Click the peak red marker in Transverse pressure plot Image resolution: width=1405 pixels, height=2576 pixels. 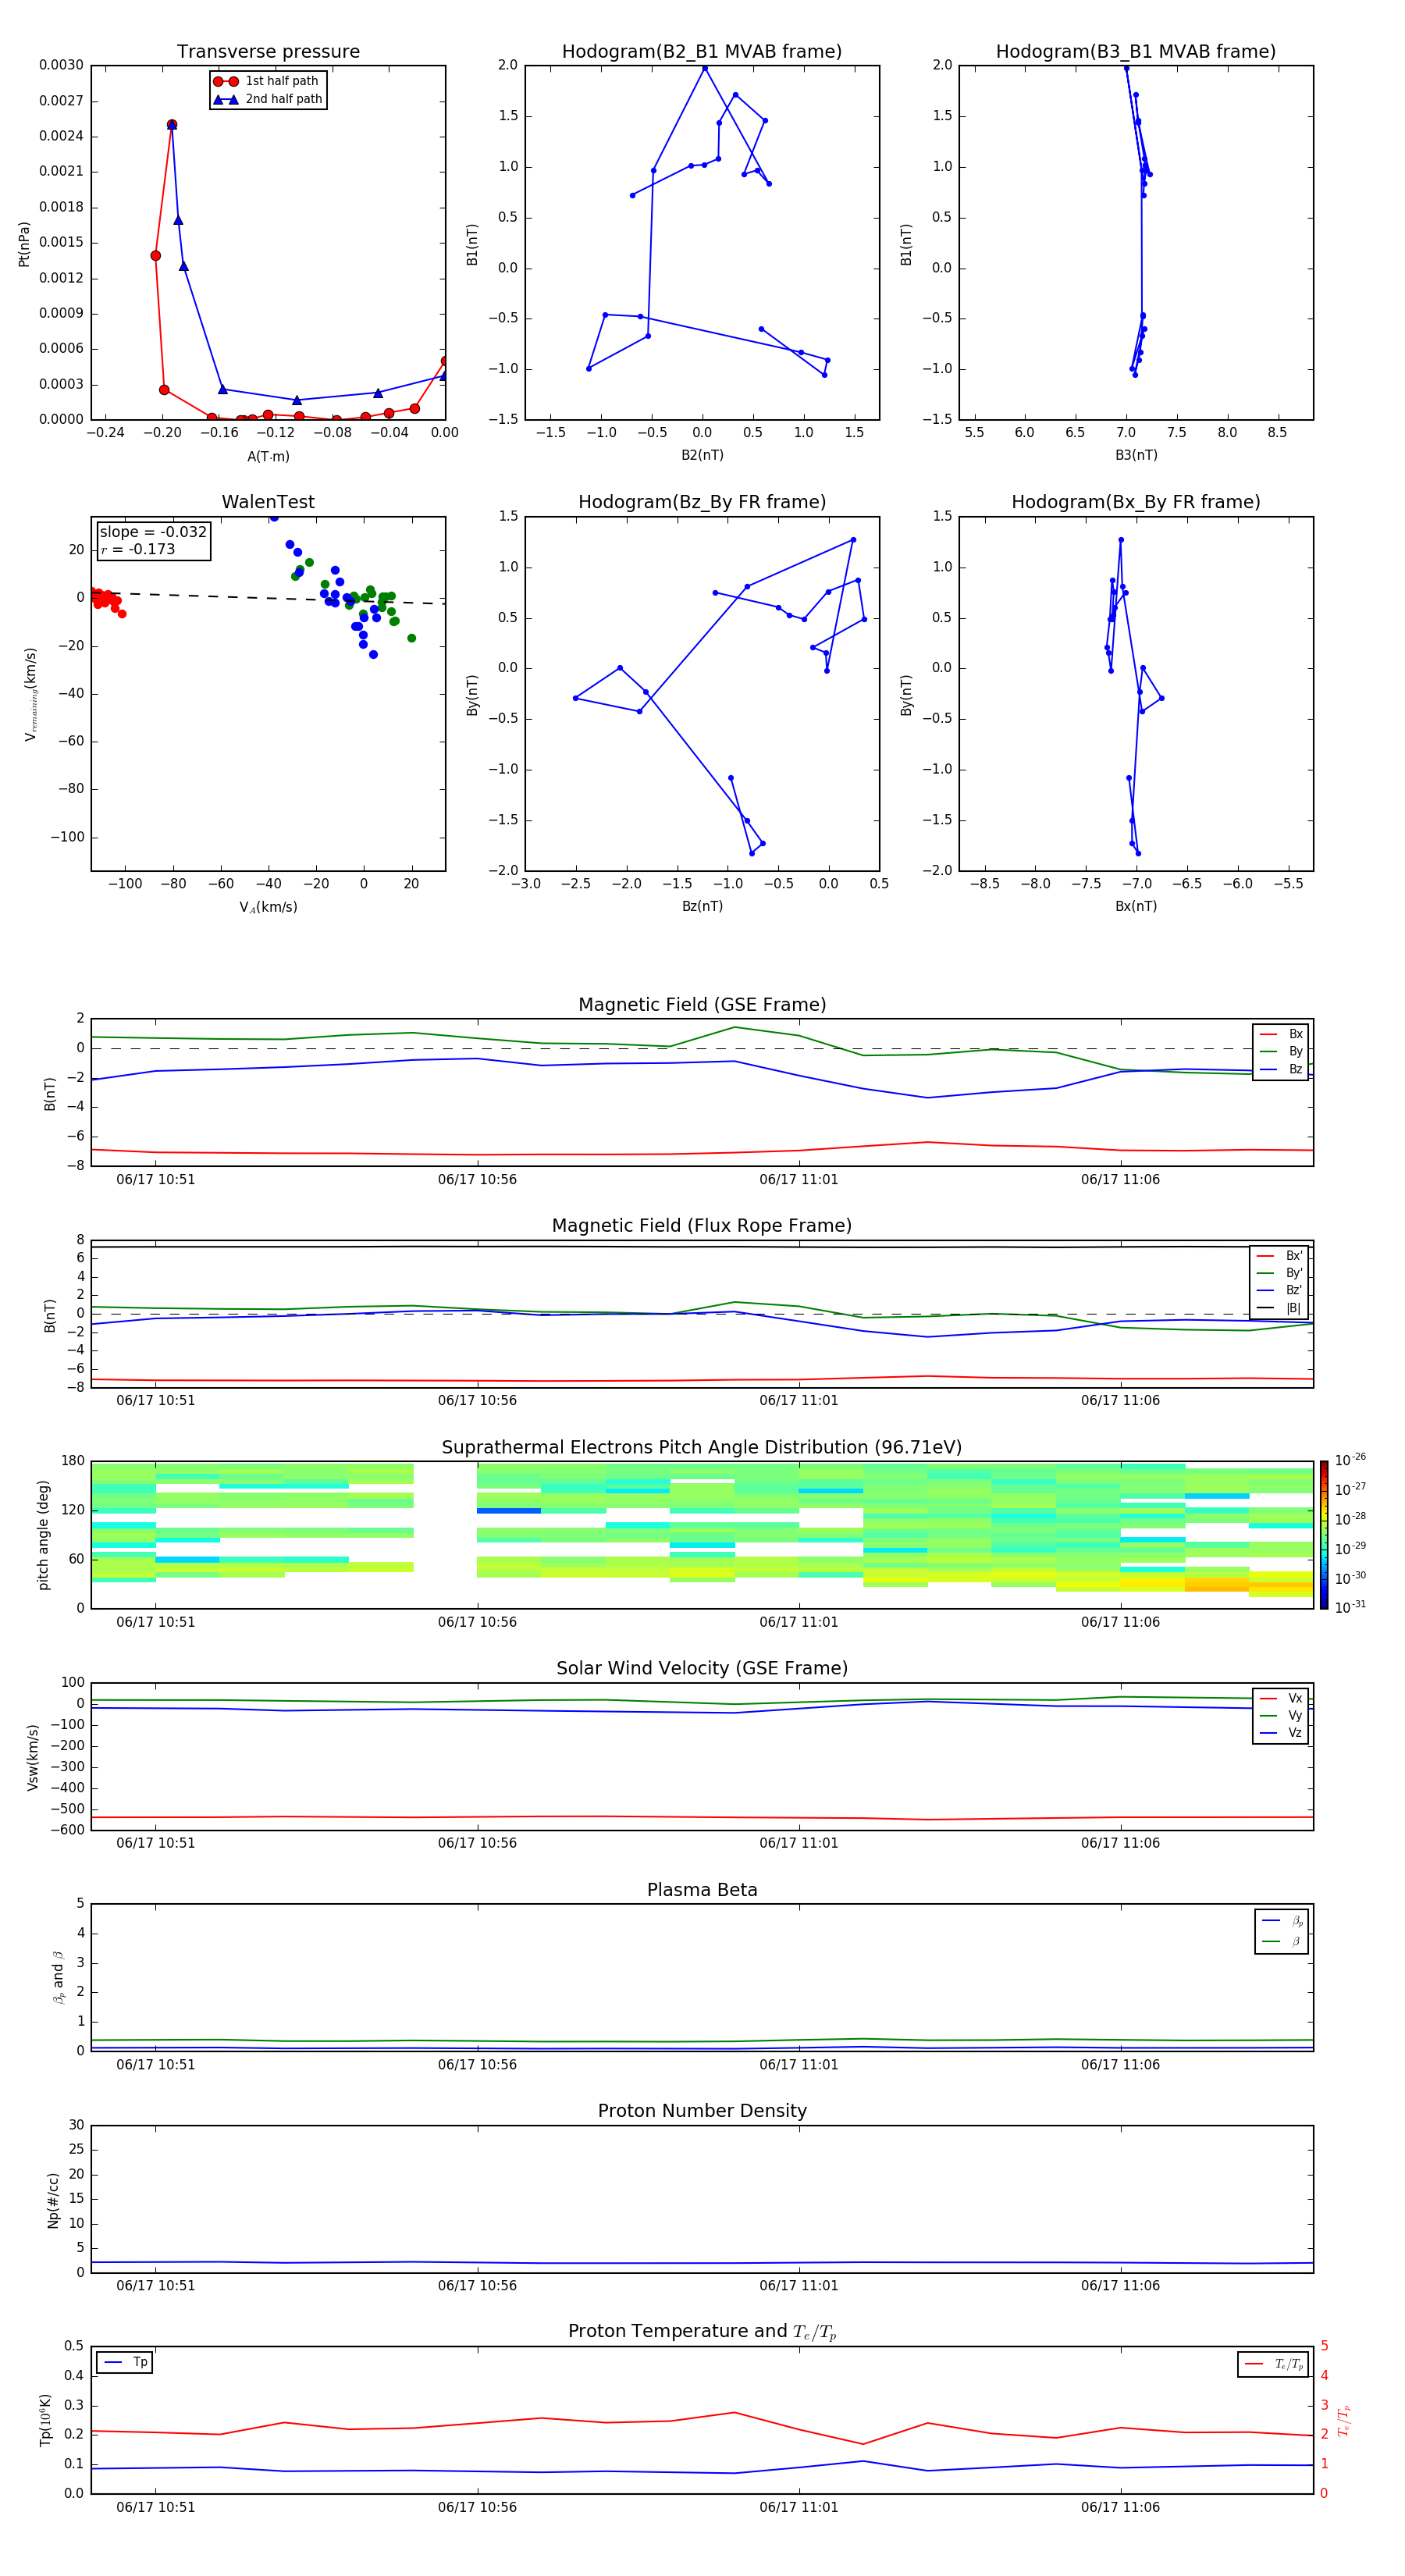pyautogui.click(x=172, y=125)
